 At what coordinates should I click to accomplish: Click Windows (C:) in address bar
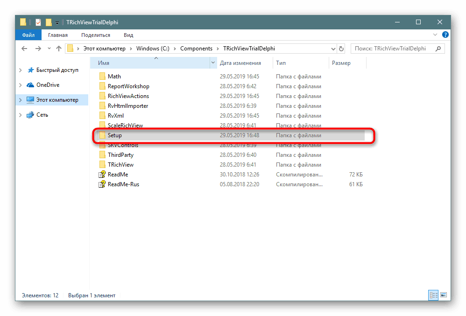tap(153, 49)
